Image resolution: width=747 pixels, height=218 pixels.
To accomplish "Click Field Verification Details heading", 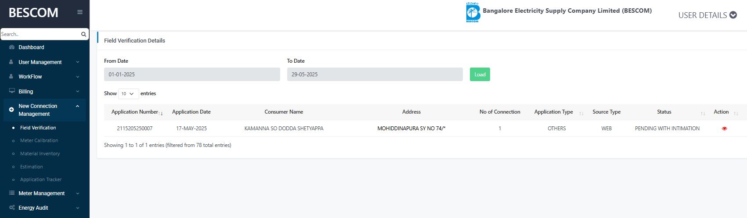I will tap(134, 40).
